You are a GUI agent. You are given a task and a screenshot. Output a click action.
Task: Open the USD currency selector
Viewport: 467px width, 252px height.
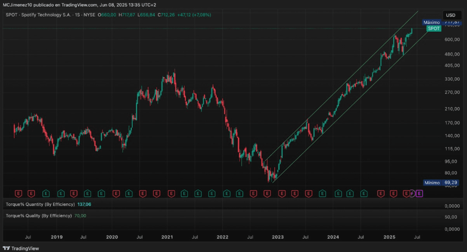pyautogui.click(x=450, y=15)
